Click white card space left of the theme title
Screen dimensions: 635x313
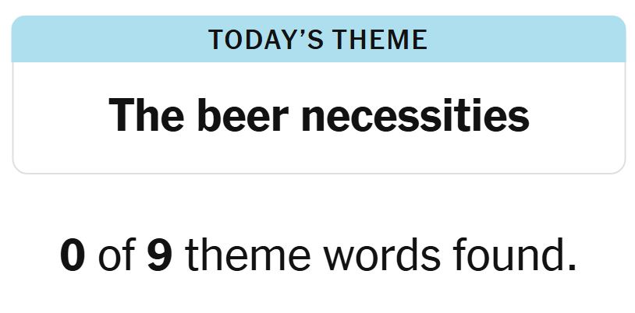(59, 117)
